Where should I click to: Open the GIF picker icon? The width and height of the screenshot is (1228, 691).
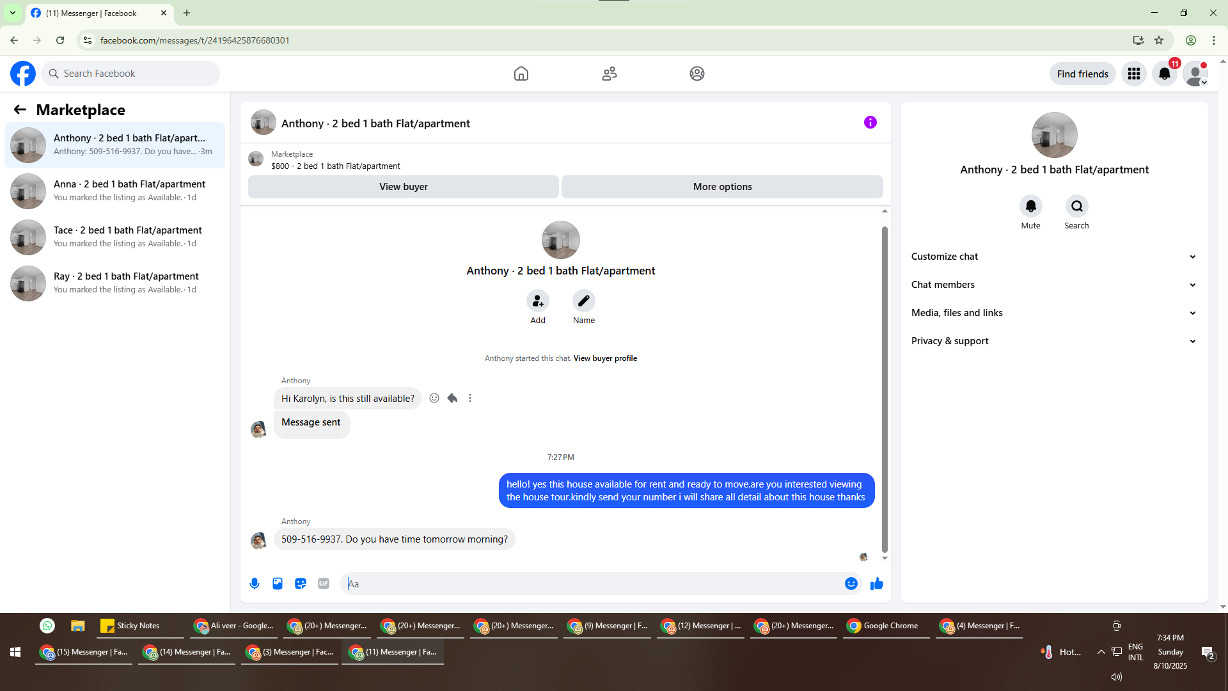click(324, 584)
